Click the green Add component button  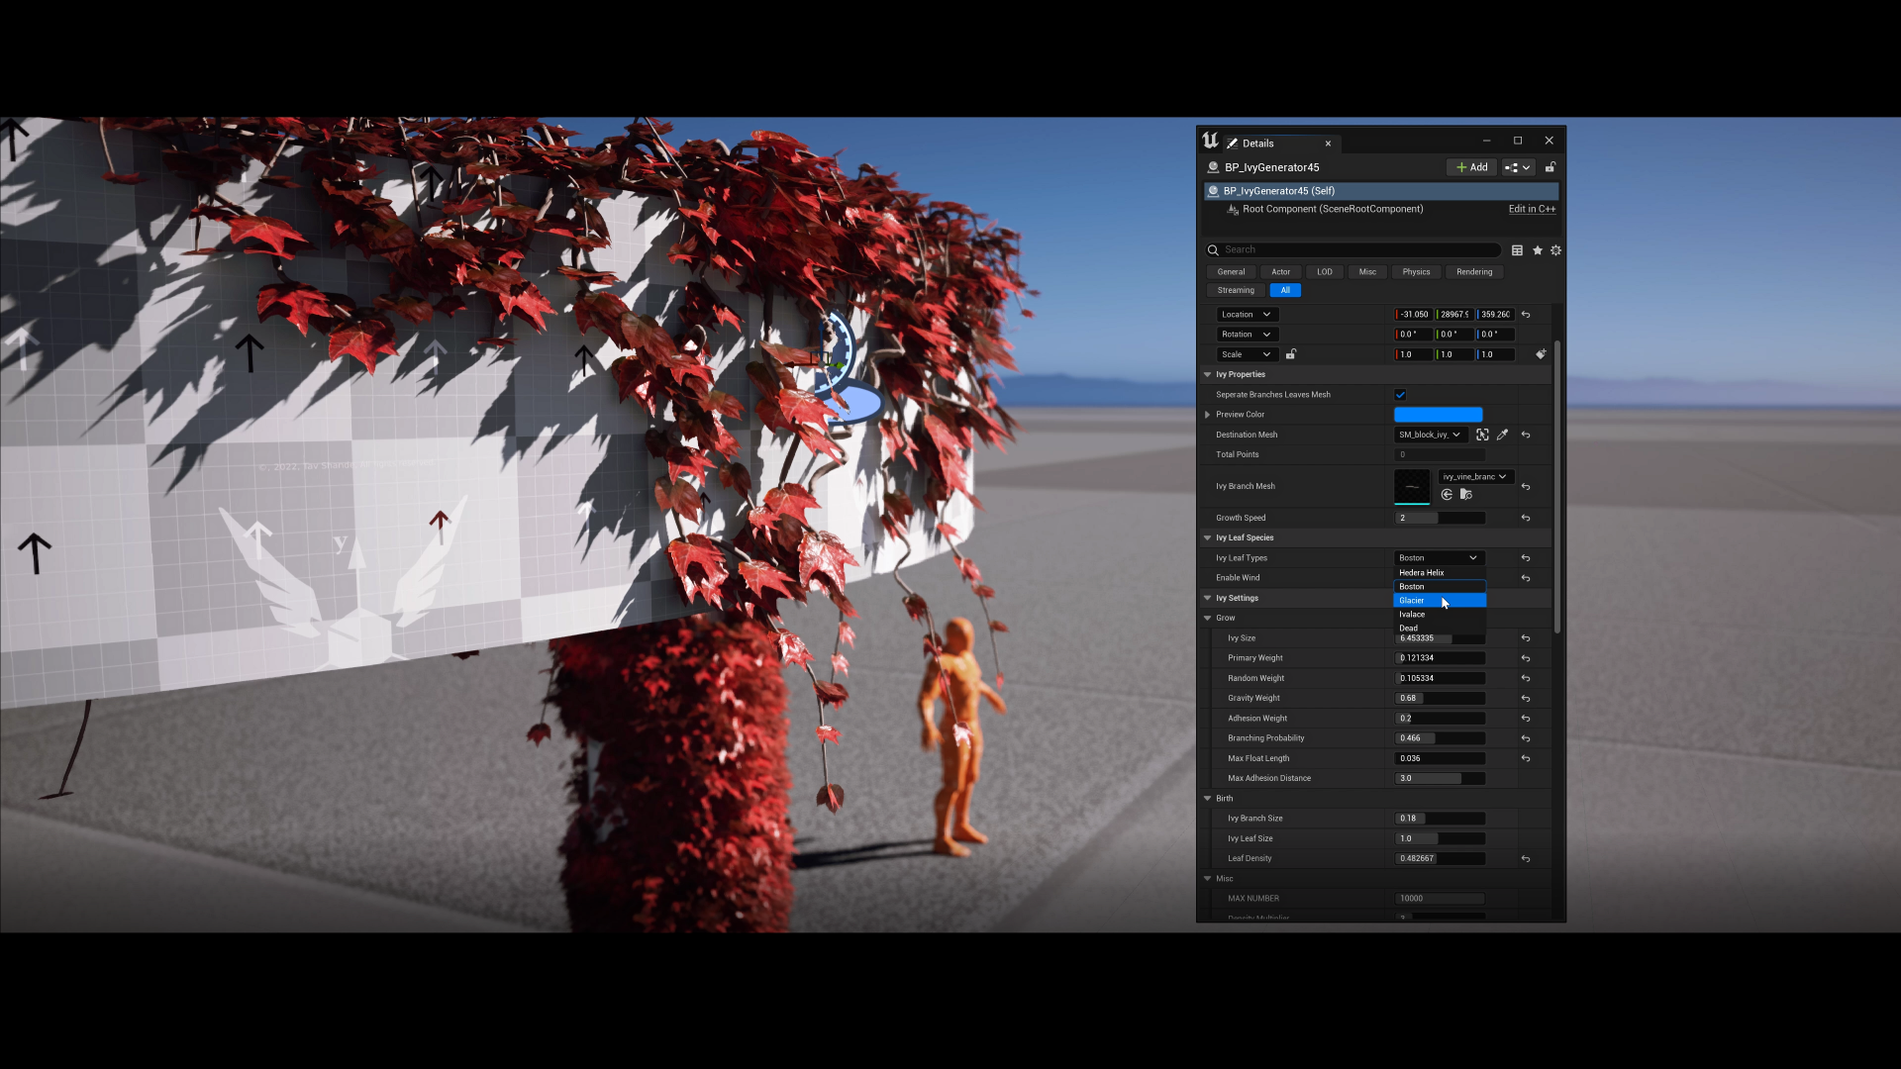[1471, 167]
